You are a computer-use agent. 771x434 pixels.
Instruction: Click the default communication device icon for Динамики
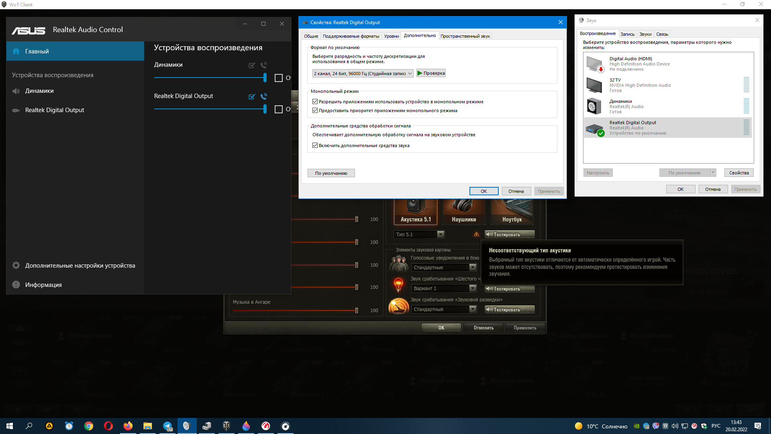264,65
